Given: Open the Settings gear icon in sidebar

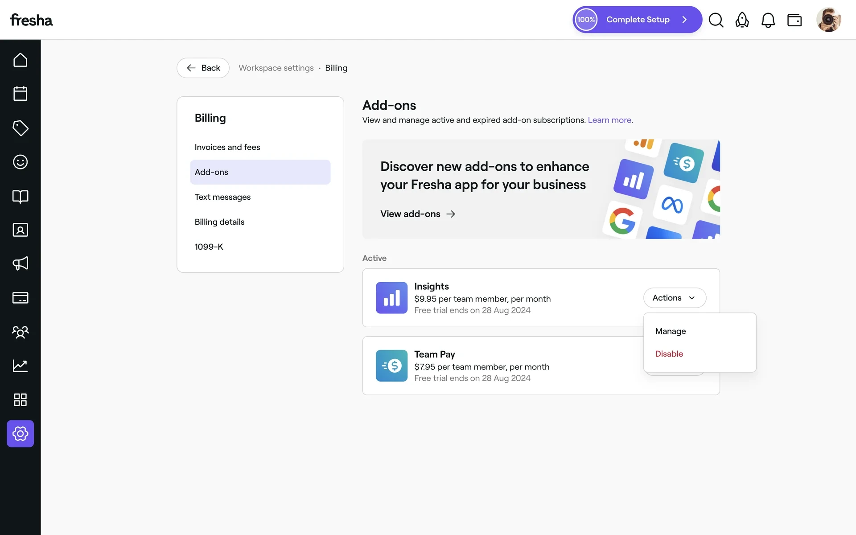Looking at the screenshot, I should pos(20,433).
